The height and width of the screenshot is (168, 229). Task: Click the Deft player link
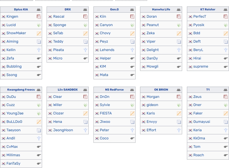click(x=197, y=42)
